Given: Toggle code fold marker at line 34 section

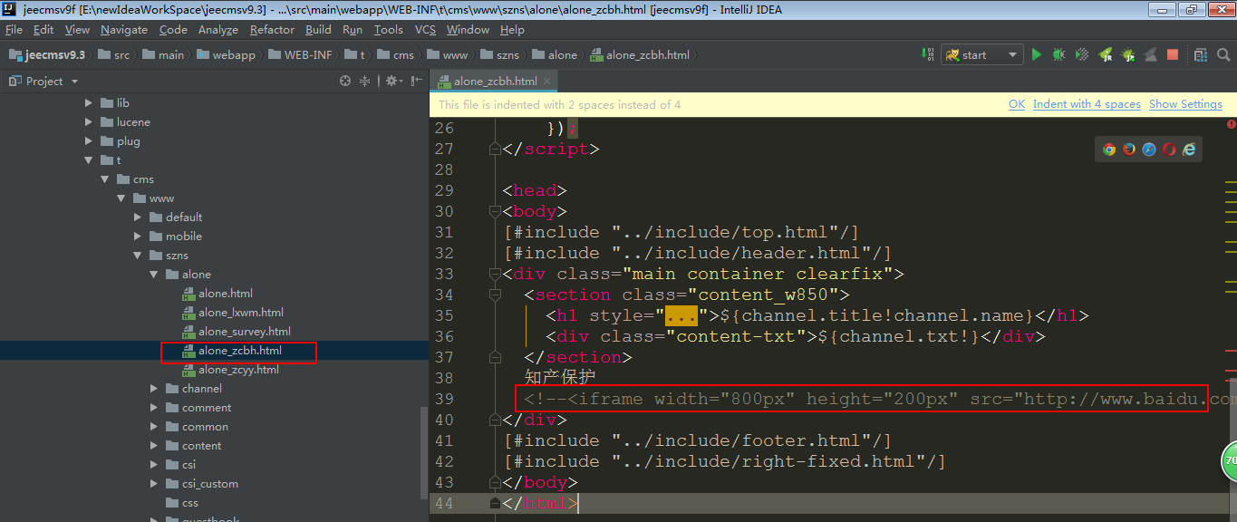Looking at the screenshot, I should pyautogui.click(x=495, y=295).
